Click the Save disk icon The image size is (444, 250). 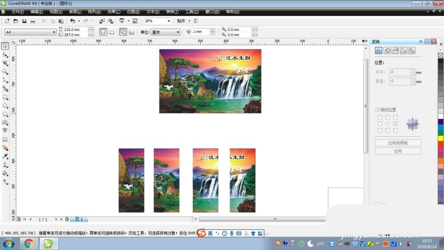point(24,21)
